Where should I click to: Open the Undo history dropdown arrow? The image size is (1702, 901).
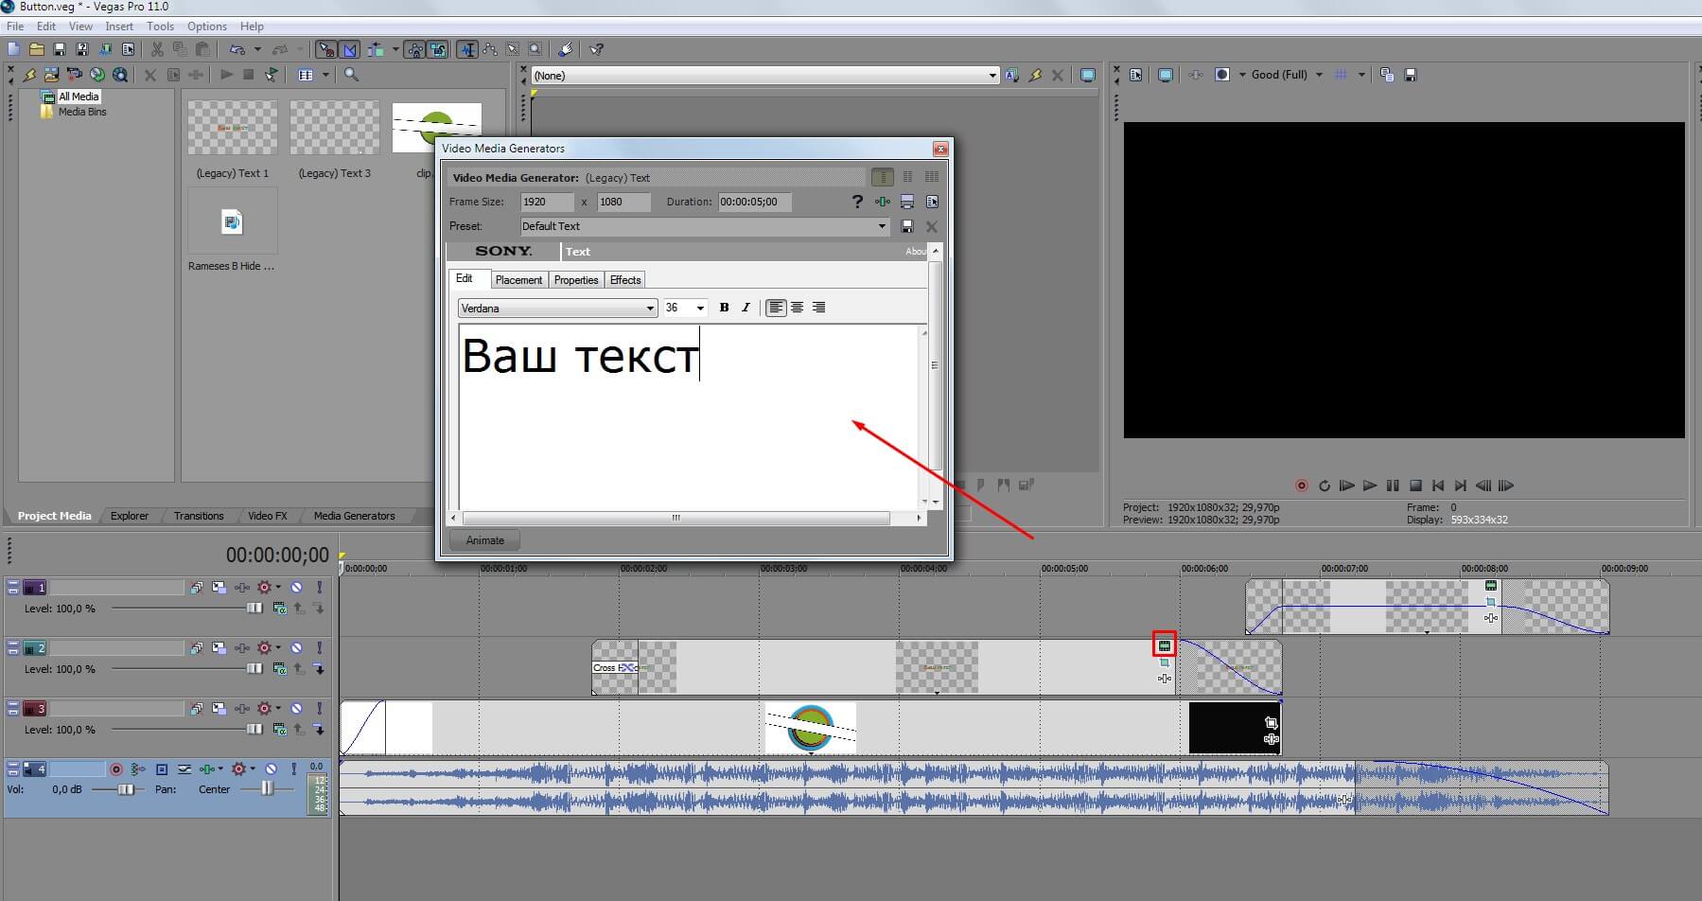[x=257, y=49]
